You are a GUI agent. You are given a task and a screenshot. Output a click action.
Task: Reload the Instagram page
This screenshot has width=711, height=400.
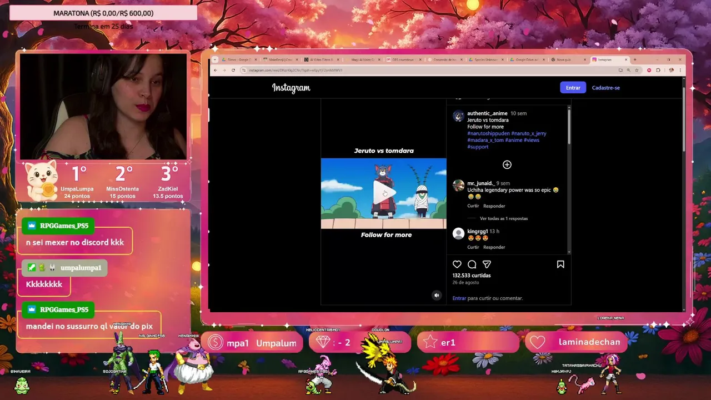[233, 70]
